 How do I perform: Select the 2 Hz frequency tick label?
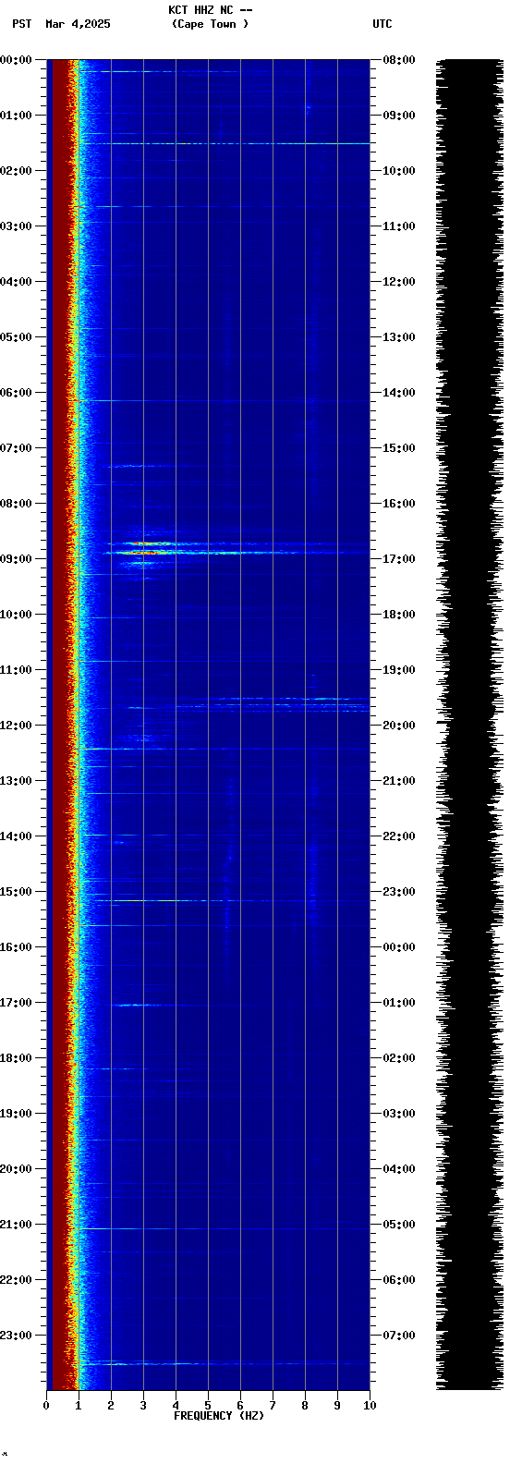(111, 1406)
